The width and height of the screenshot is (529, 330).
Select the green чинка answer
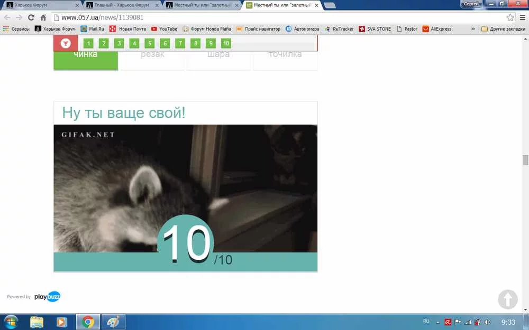tap(86, 61)
